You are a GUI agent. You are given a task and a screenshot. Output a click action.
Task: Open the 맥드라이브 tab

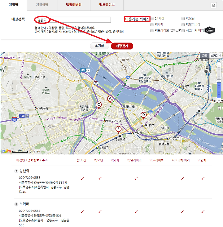click(107, 5)
